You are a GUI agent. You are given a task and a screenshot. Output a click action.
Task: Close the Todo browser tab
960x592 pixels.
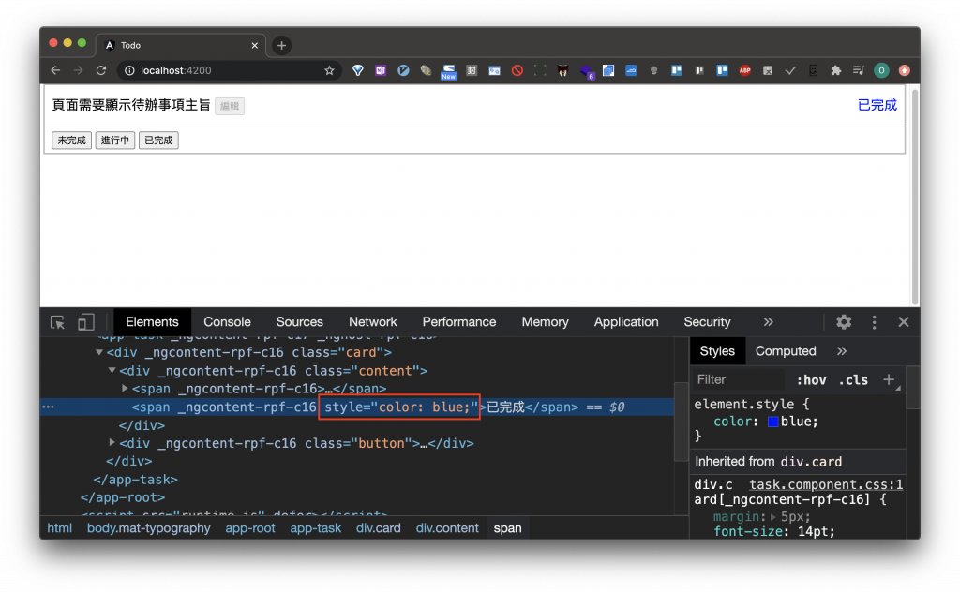tap(255, 45)
